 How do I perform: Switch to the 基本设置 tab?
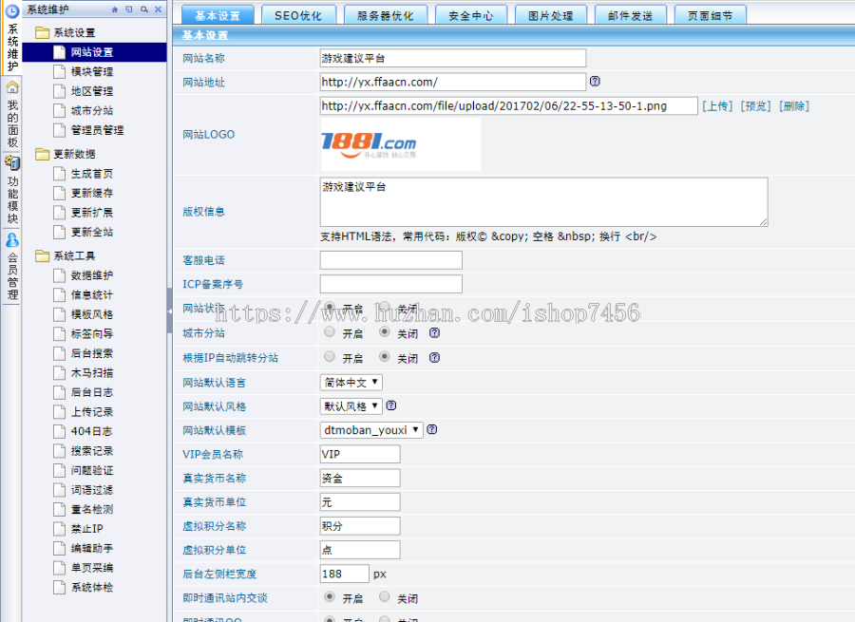(218, 15)
